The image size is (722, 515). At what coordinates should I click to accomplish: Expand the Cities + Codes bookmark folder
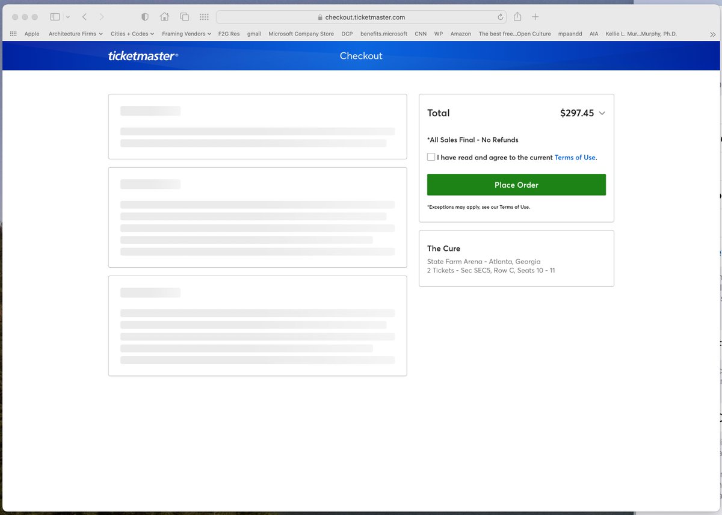pyautogui.click(x=132, y=34)
